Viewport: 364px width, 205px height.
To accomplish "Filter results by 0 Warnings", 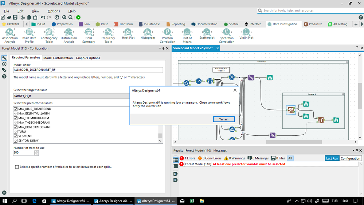I will [x=234, y=158].
